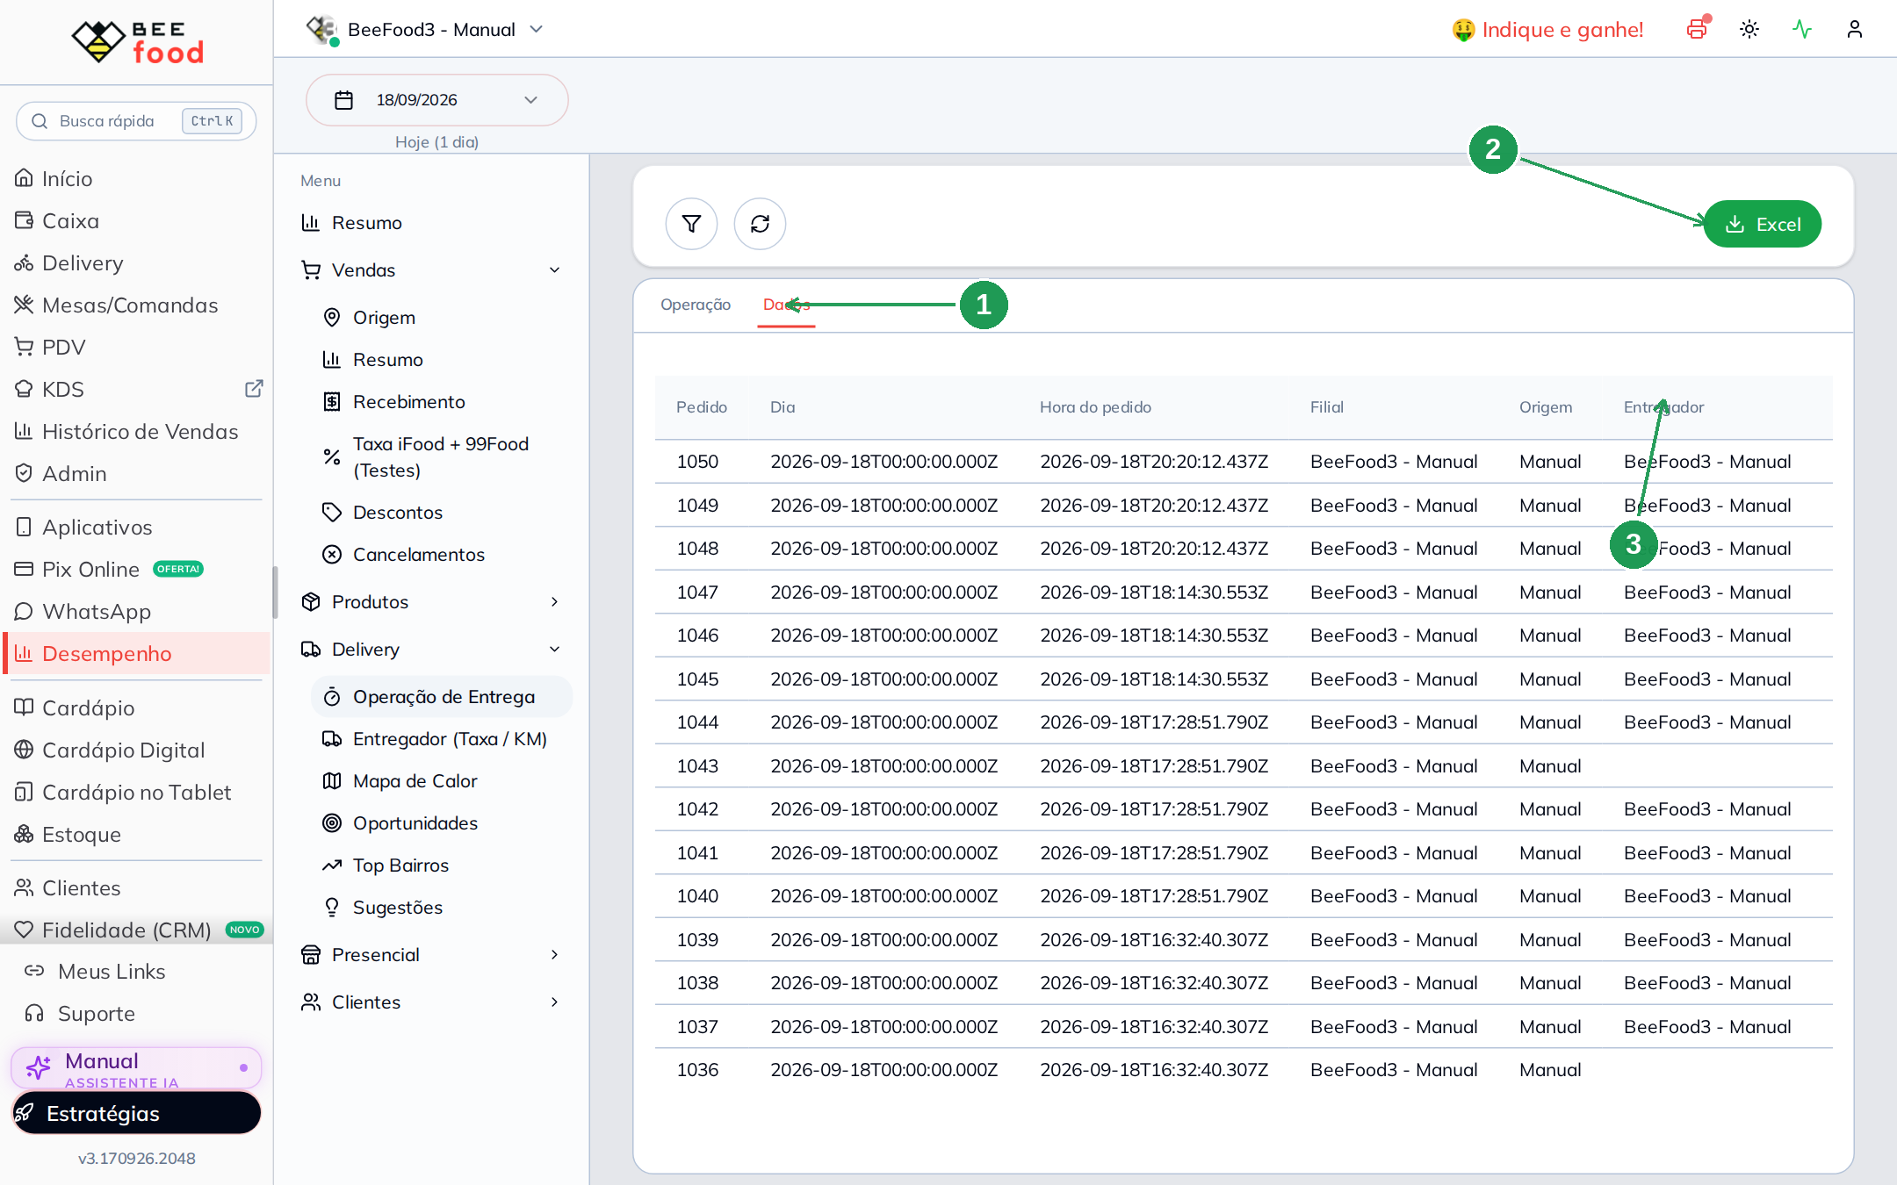
Task: Open Descontos report
Action: point(442,512)
